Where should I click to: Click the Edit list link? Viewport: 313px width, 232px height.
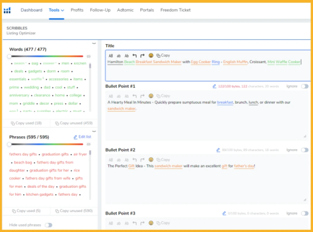click(x=83, y=137)
